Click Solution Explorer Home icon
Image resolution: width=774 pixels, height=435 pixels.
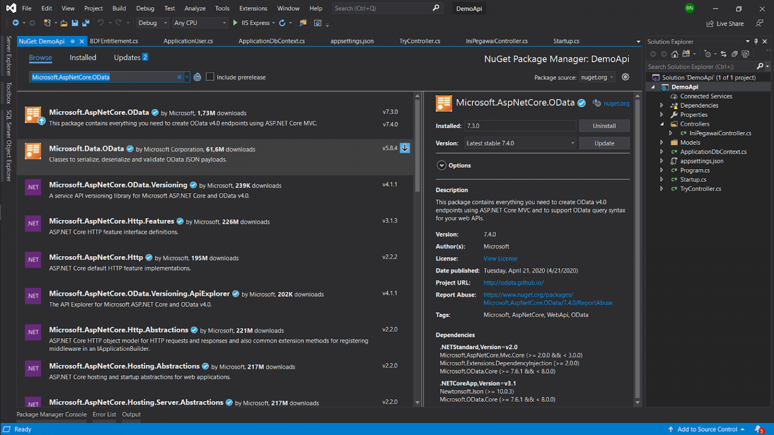(x=675, y=54)
